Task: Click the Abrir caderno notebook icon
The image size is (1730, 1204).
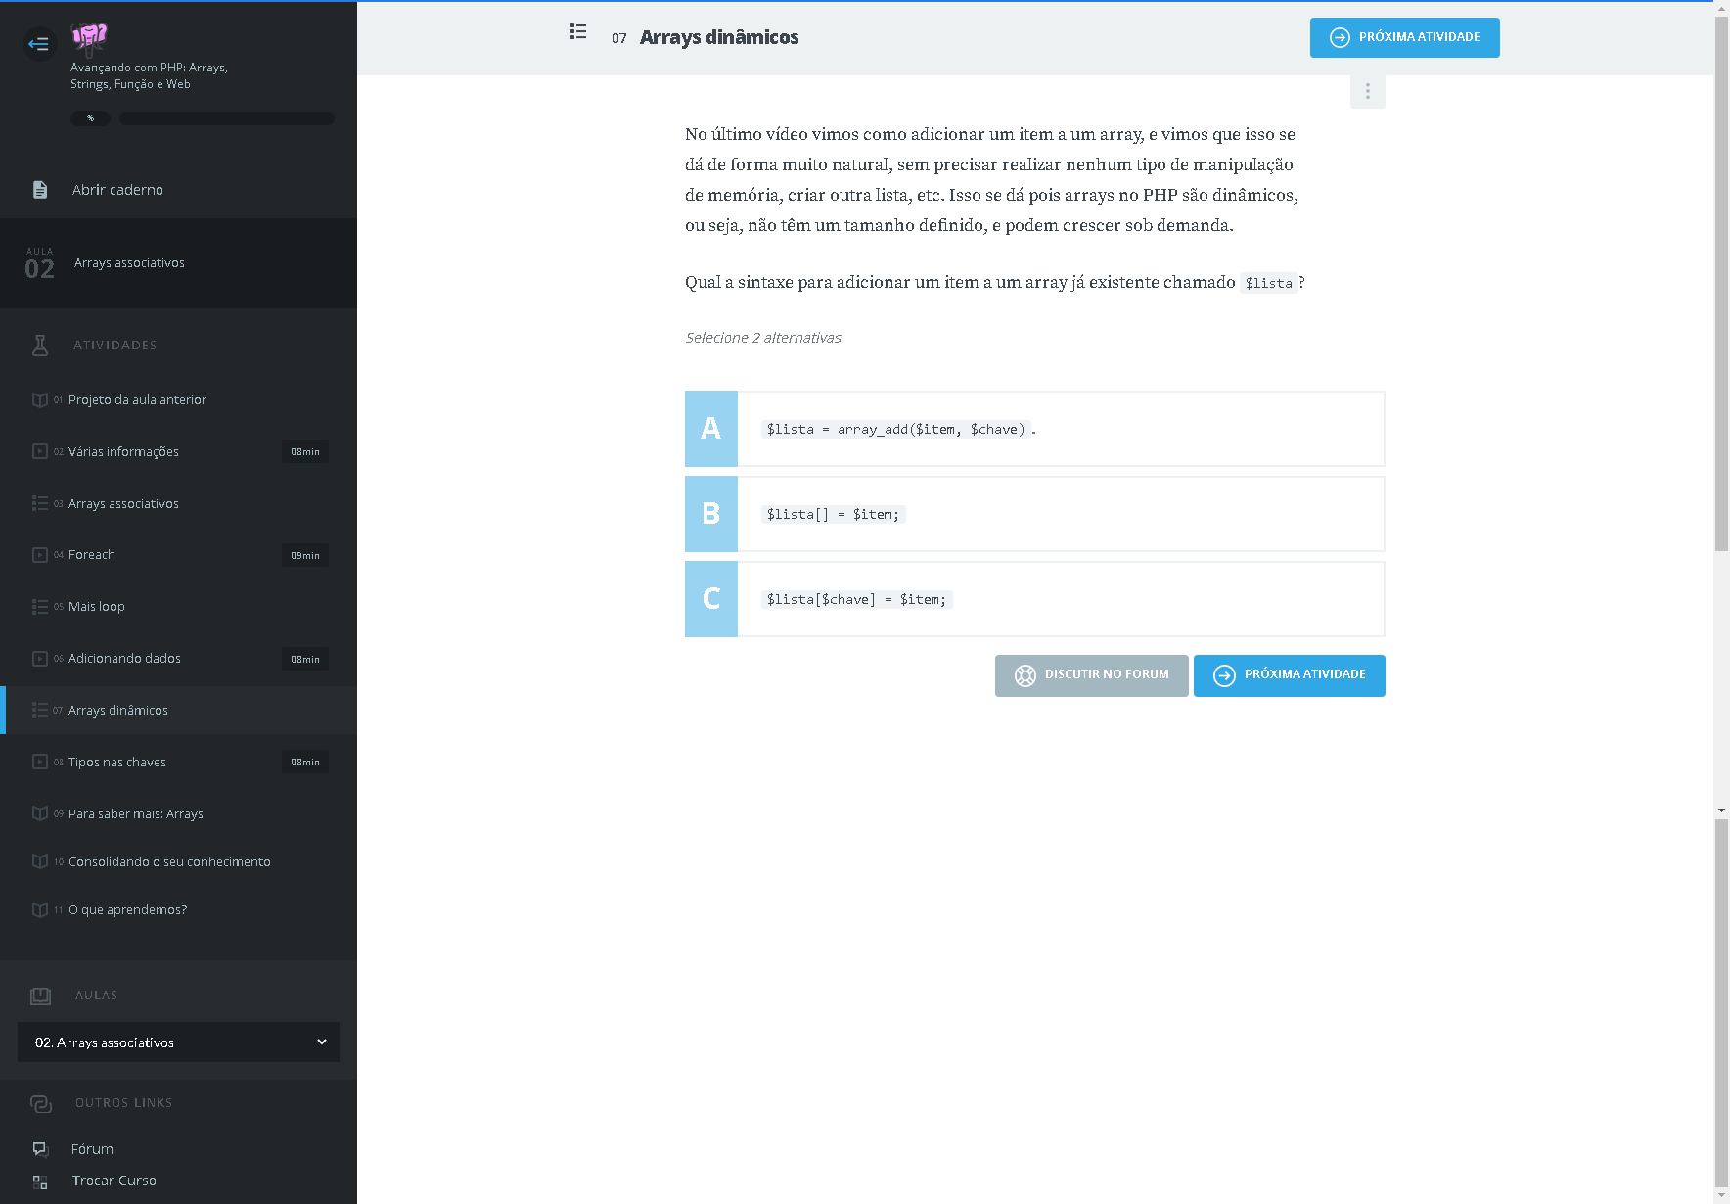Action: [40, 190]
